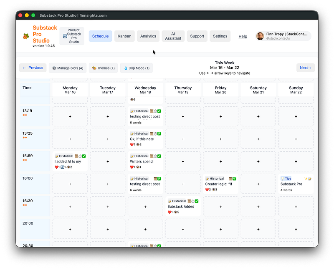
Task: Click green checkmark on 20:30 Wednesday card
Action: [x=159, y=245]
